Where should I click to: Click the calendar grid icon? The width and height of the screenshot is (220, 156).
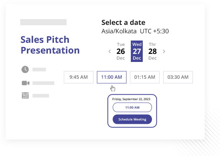25,95
